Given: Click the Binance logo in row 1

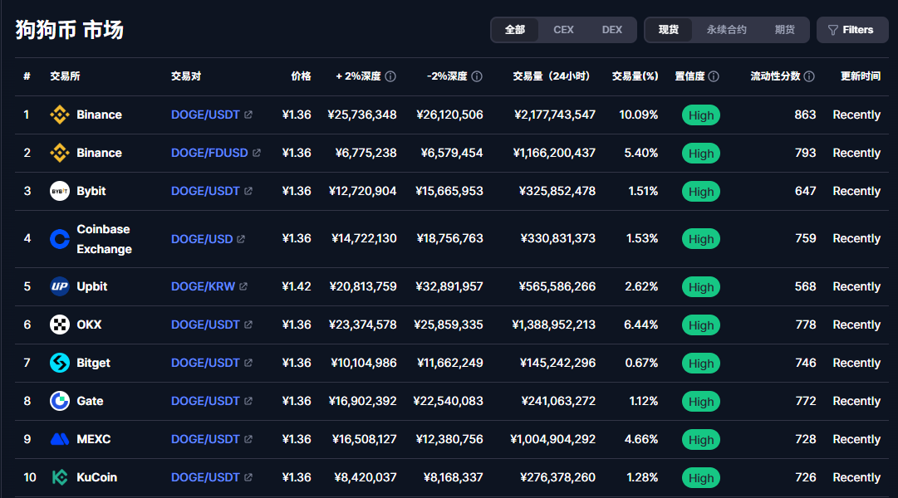Looking at the screenshot, I should (60, 115).
